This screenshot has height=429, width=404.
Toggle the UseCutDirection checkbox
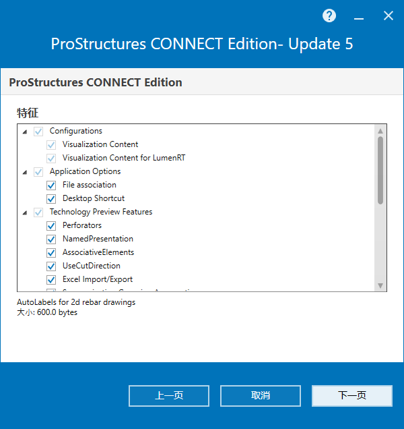(51, 266)
